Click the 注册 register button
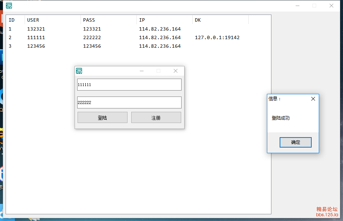 point(156,117)
